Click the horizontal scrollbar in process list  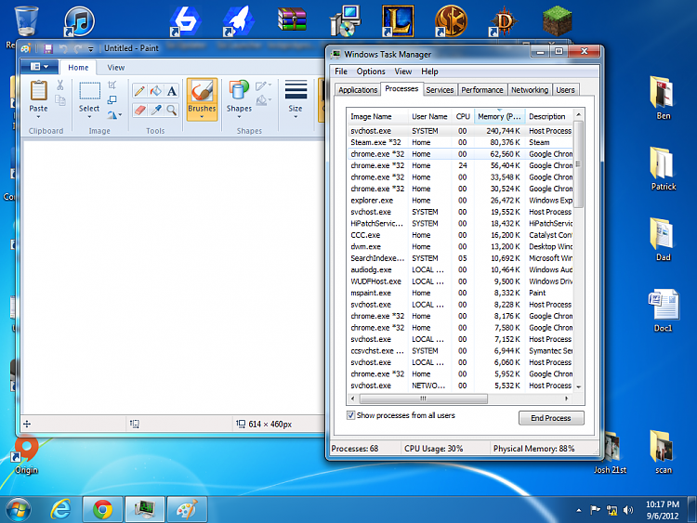[423, 399]
